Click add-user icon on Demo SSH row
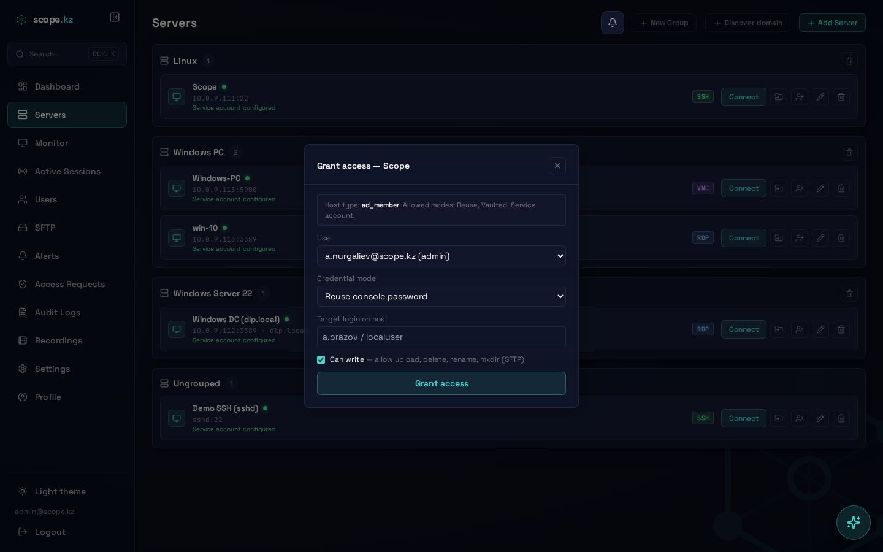The height and width of the screenshot is (552, 883). pyautogui.click(x=800, y=418)
